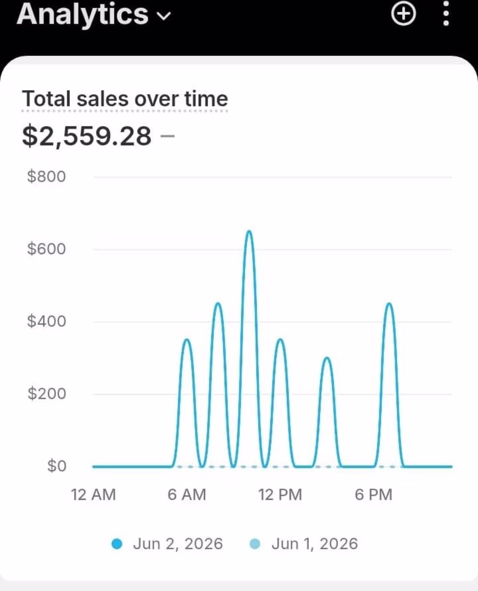Select the tallest sales peak near 10 AM
This screenshot has width=478, height=591.
pos(249,232)
